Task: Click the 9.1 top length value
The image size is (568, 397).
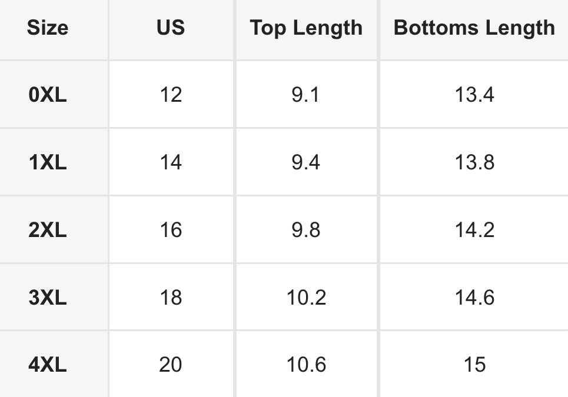Action: tap(305, 95)
